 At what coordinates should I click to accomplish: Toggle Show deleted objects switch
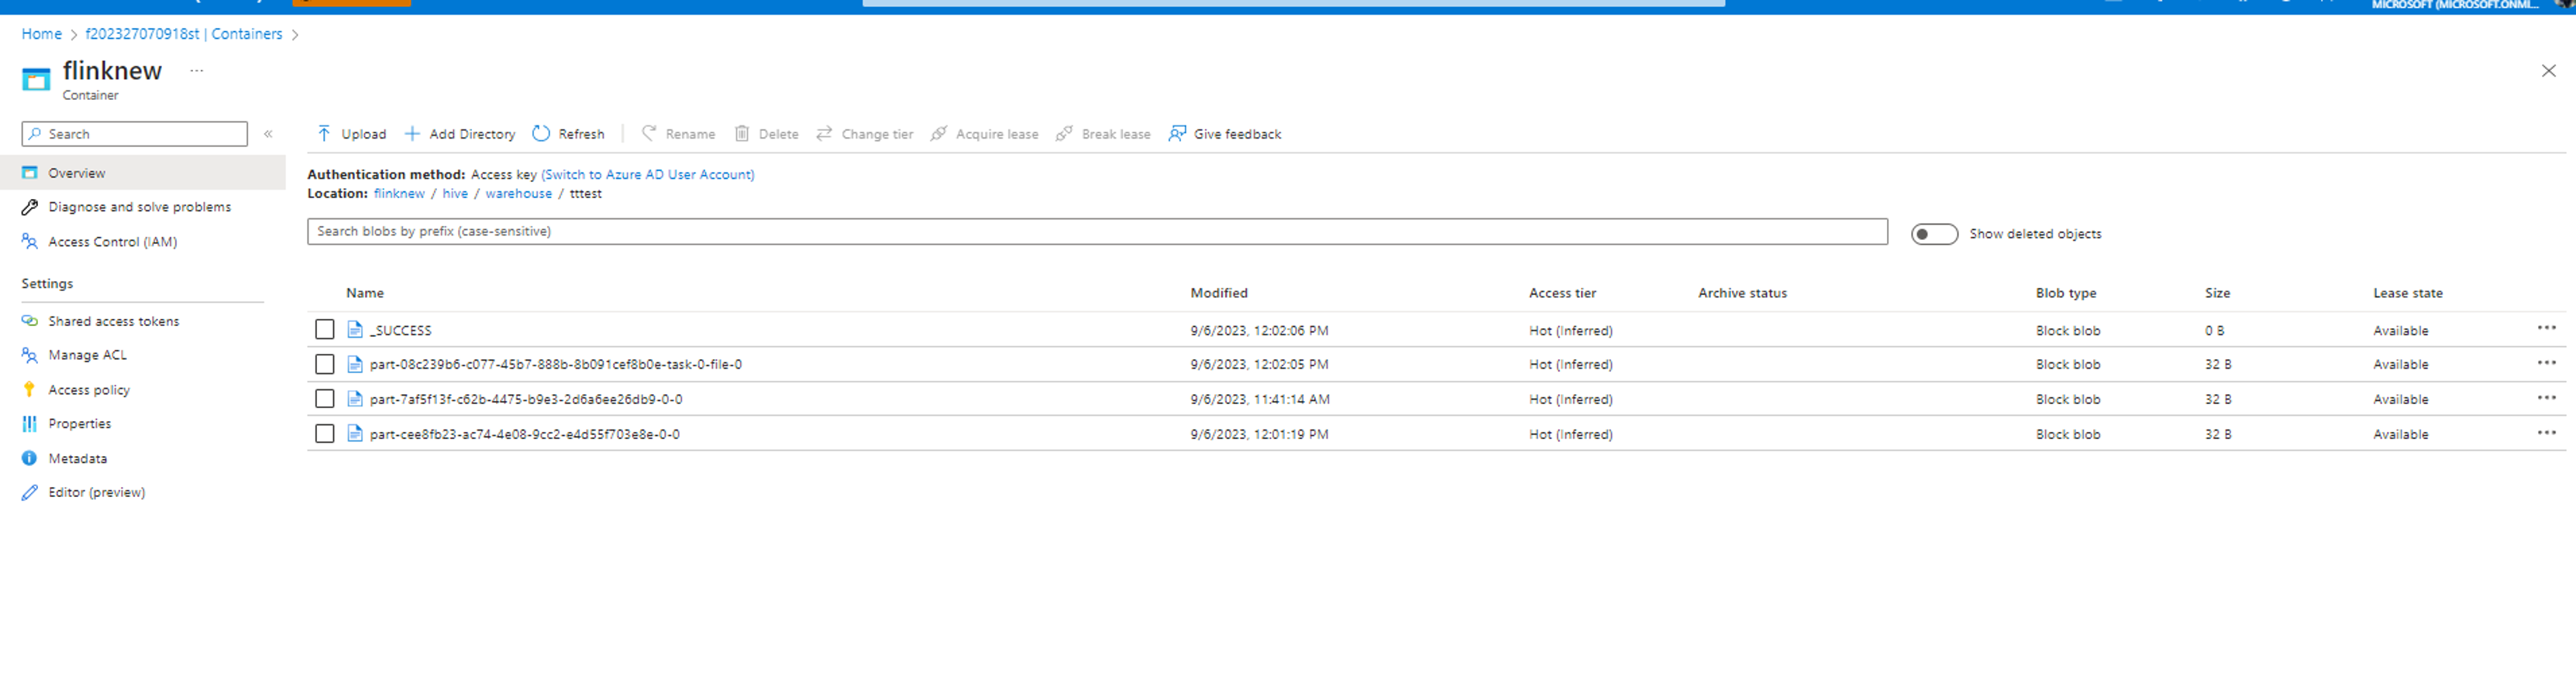coord(1934,234)
